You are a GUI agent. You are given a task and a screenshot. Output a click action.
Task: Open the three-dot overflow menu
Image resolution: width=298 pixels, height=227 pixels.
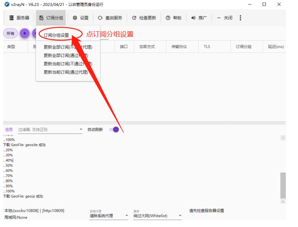[240, 18]
